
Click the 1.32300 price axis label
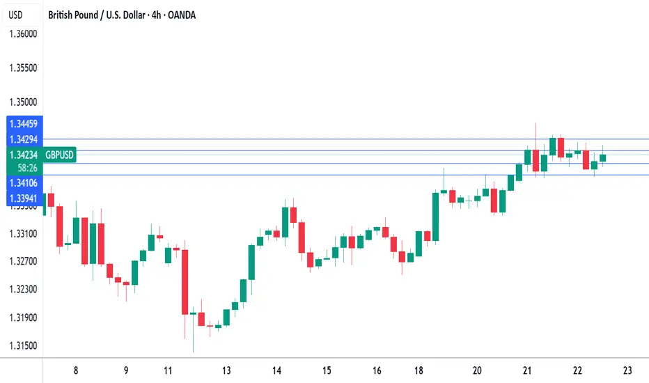[23, 289]
